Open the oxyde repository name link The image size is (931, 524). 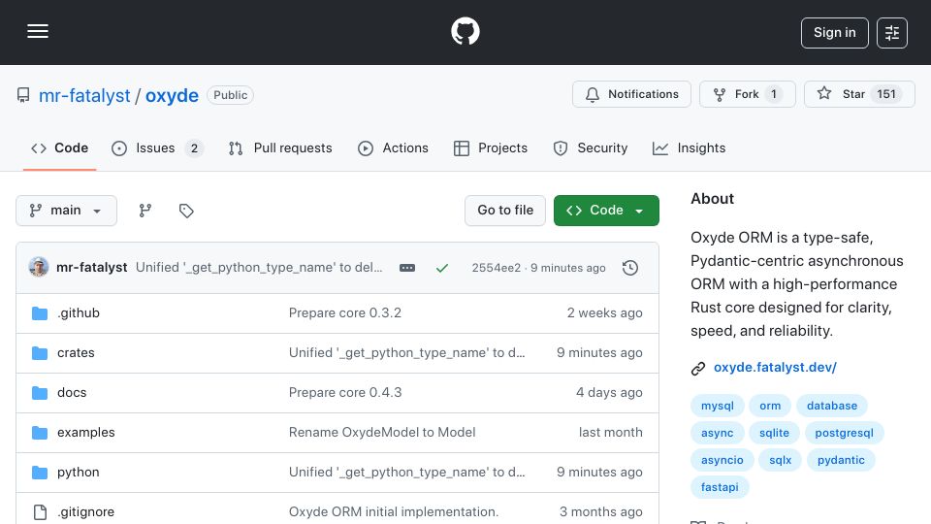click(172, 96)
